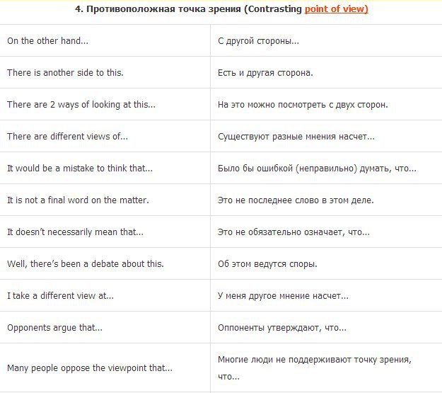Image resolution: width=442 pixels, height=393 pixels.
Task: Click "I take a different view at..."
Action: [x=60, y=296]
